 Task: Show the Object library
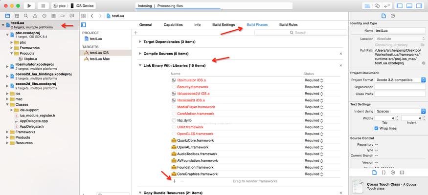pyautogui.click(x=393, y=173)
